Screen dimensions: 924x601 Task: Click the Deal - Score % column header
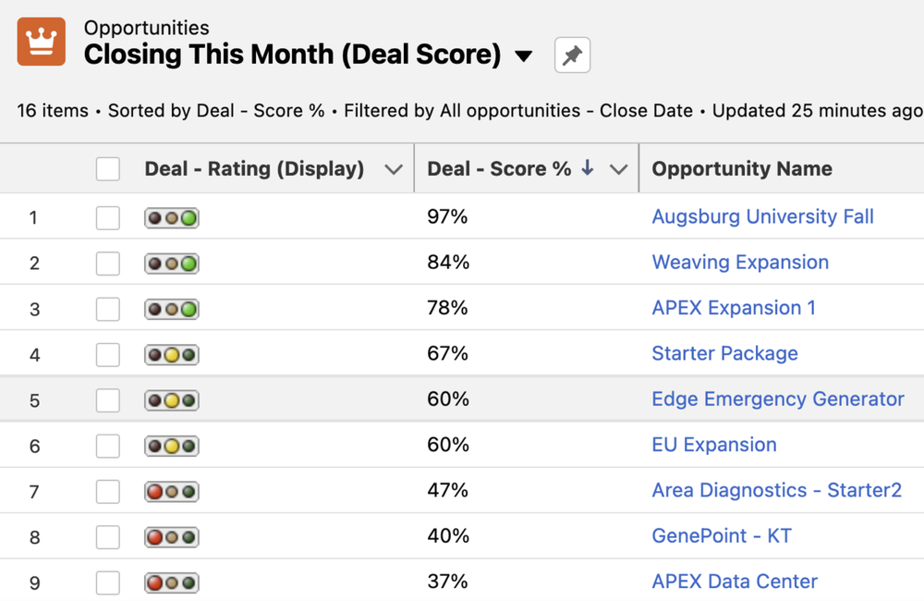(499, 168)
